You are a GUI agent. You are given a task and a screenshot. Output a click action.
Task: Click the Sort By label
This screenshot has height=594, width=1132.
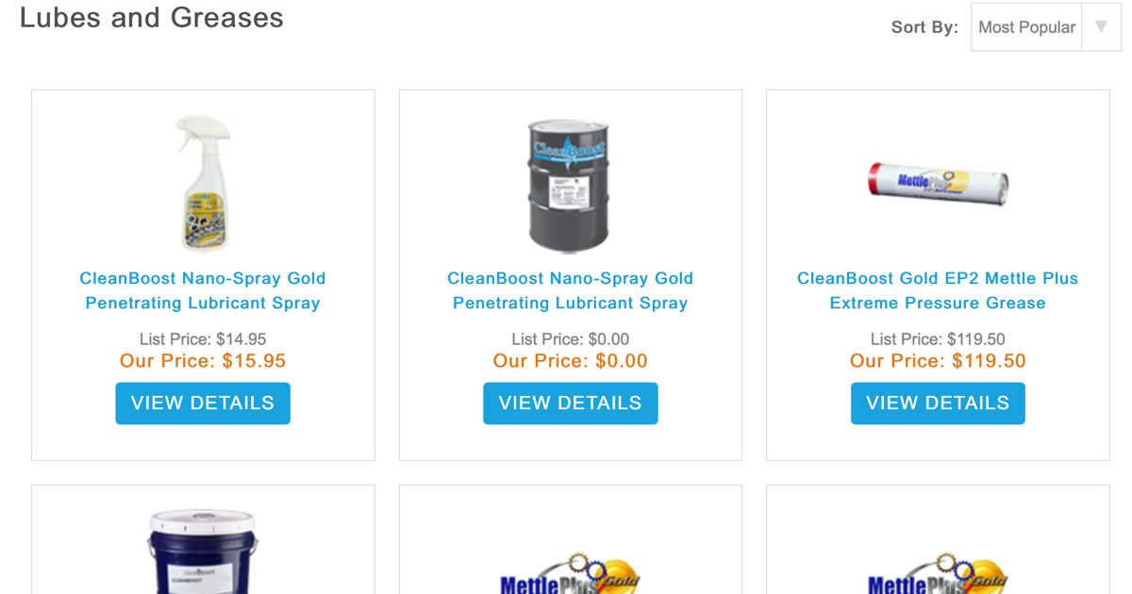[x=924, y=27]
